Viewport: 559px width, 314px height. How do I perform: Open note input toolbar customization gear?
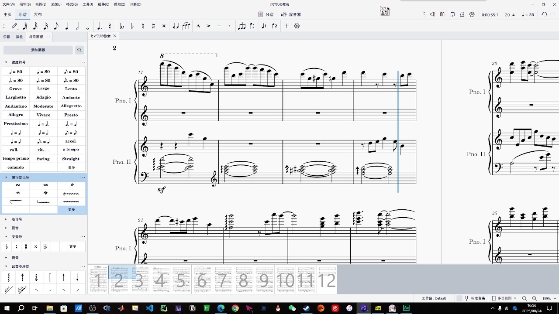pyautogui.click(x=297, y=26)
